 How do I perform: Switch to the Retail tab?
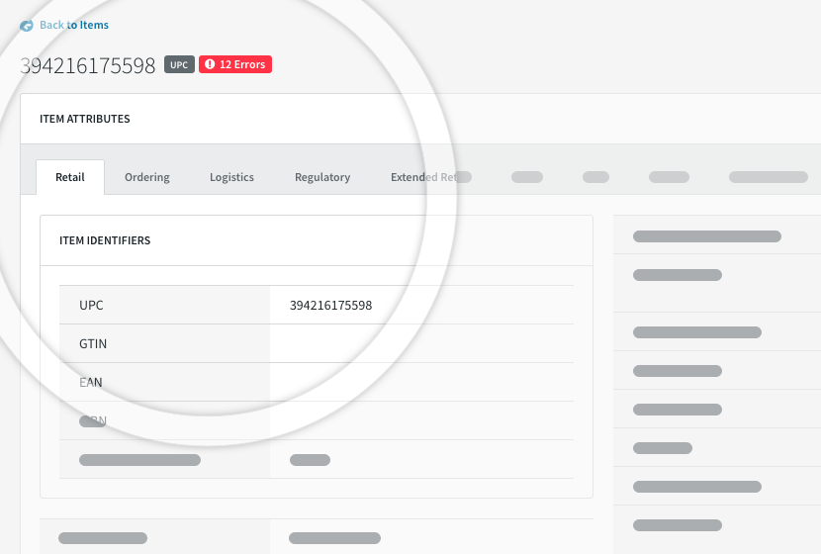click(x=70, y=177)
